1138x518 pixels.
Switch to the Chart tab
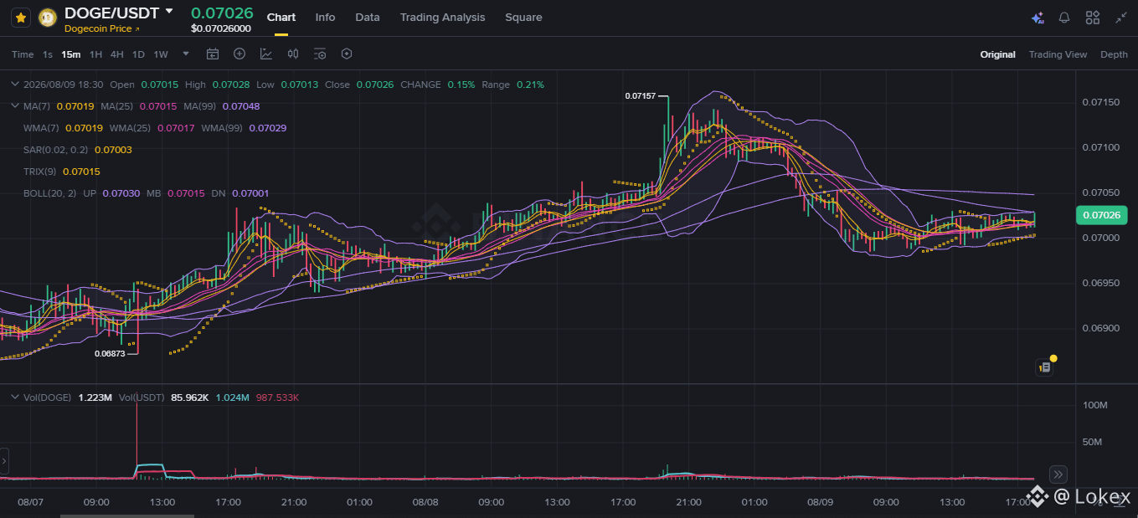click(281, 18)
